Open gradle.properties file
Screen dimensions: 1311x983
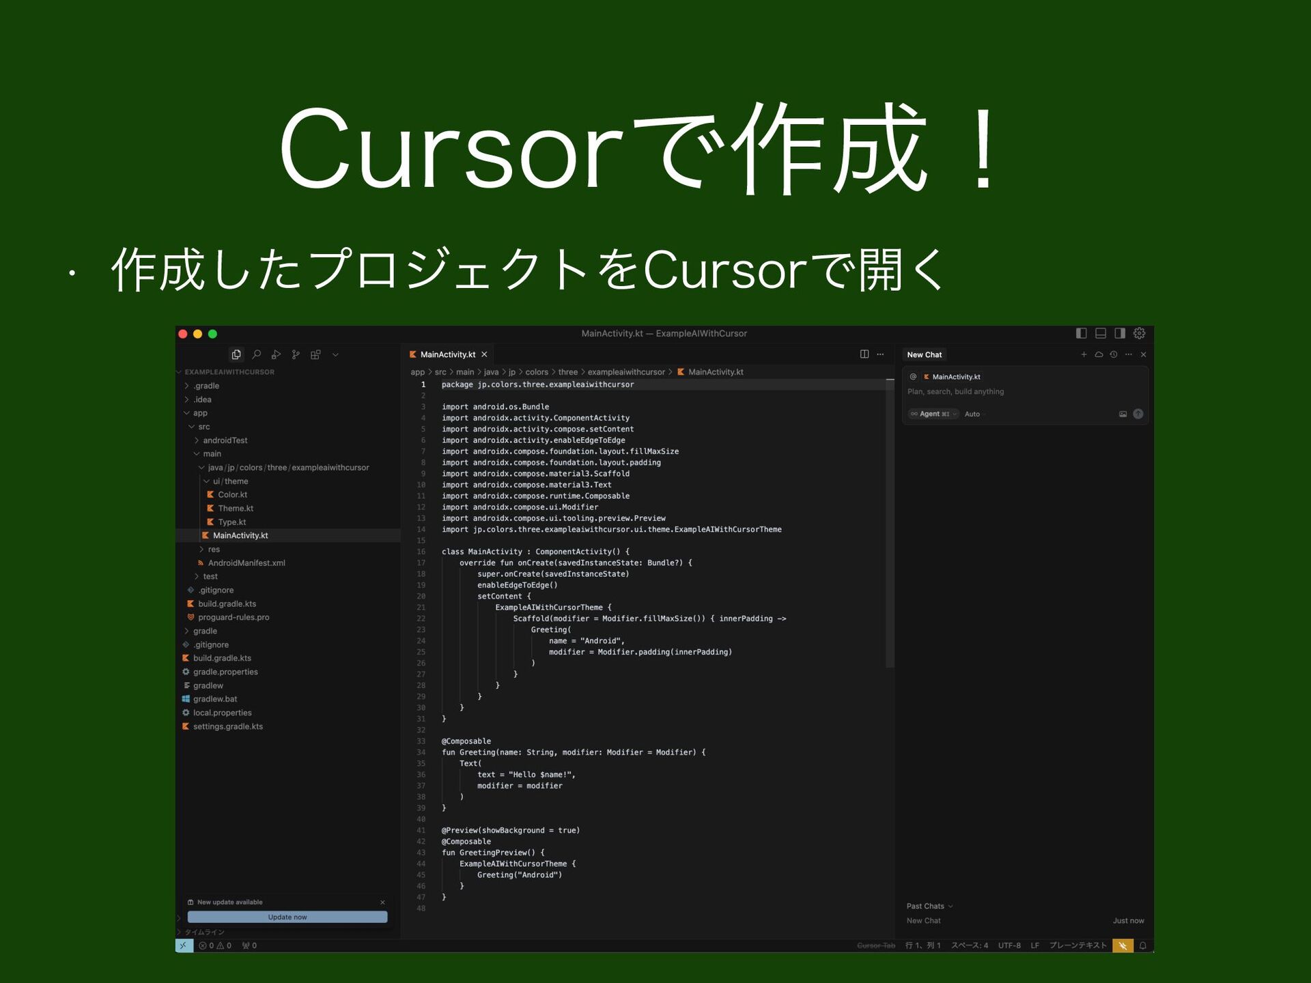287,672
